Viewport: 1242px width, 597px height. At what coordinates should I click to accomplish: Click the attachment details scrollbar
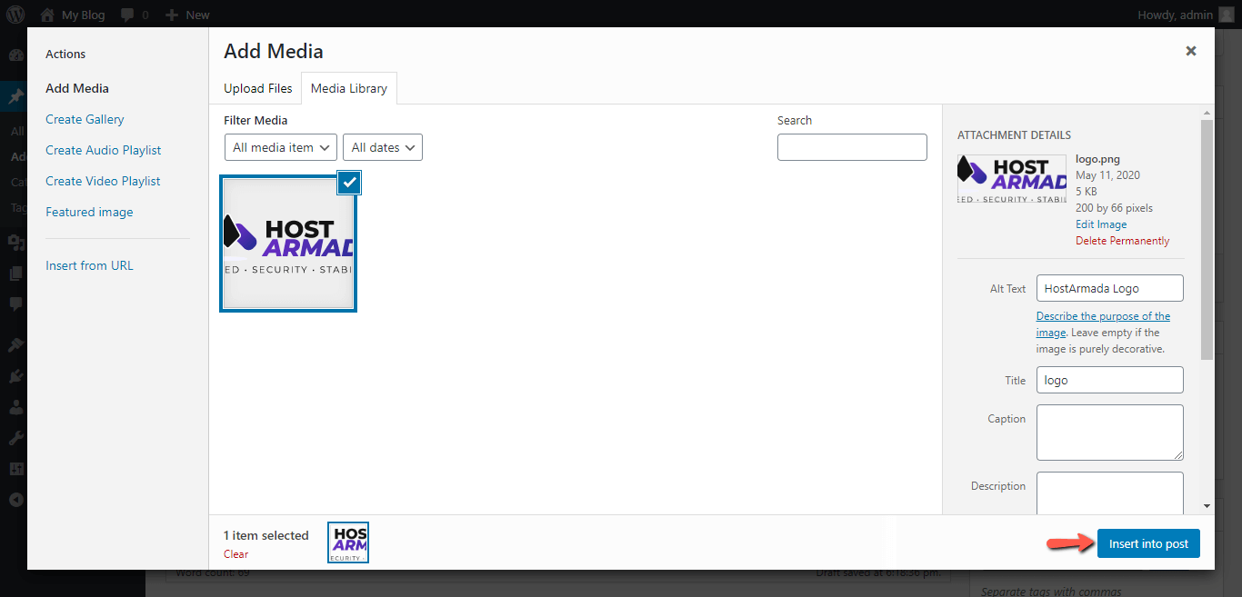1207,239
